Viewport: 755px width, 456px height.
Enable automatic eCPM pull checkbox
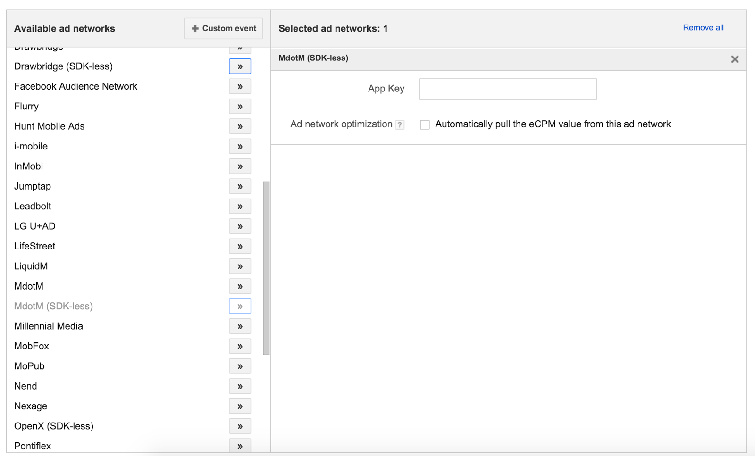tap(425, 124)
